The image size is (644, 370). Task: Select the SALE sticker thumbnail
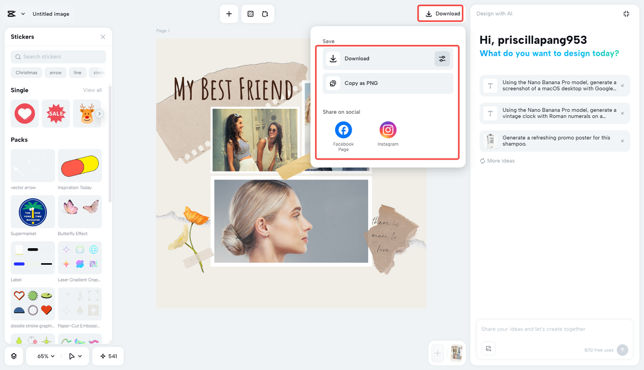(55, 113)
